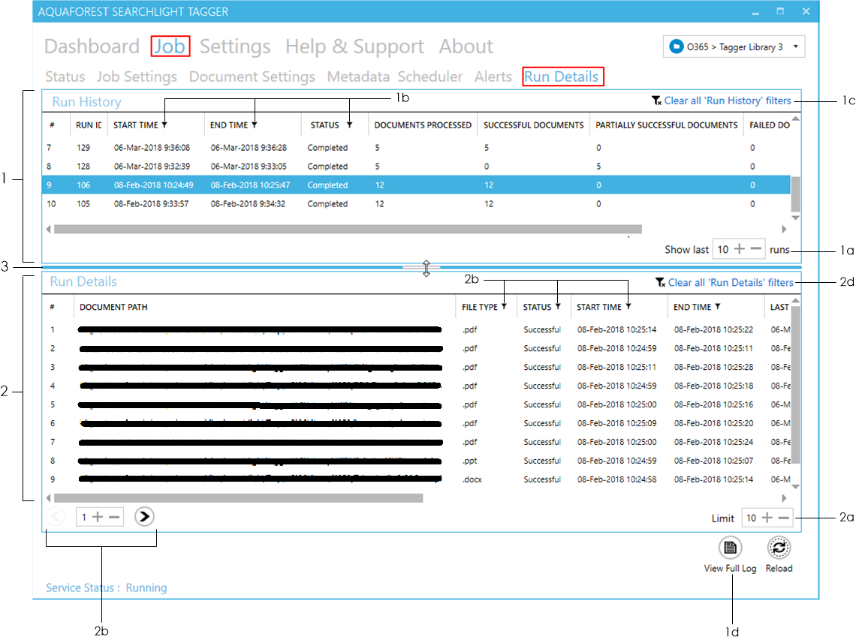Open the STATUS filter in Run History
Viewport: 856px width, 640px height.
click(348, 125)
